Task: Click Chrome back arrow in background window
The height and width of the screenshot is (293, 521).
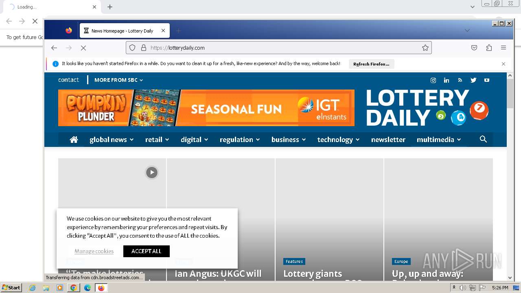Action: pyautogui.click(x=9, y=21)
